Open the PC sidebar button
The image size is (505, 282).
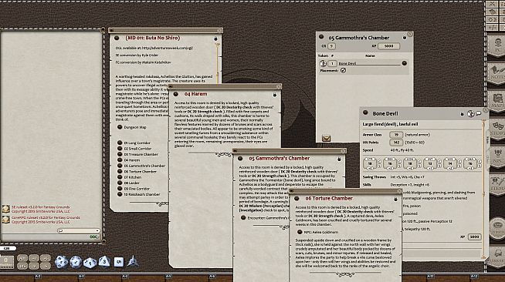click(497, 45)
